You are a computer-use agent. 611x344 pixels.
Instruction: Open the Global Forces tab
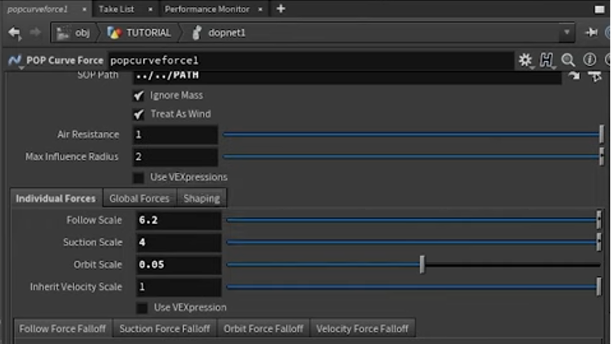click(x=139, y=199)
